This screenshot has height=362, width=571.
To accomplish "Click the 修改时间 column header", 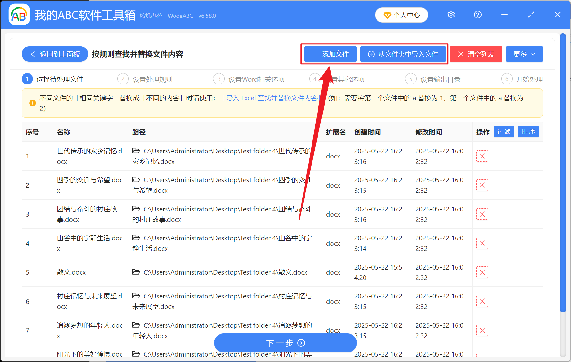I will point(429,132).
